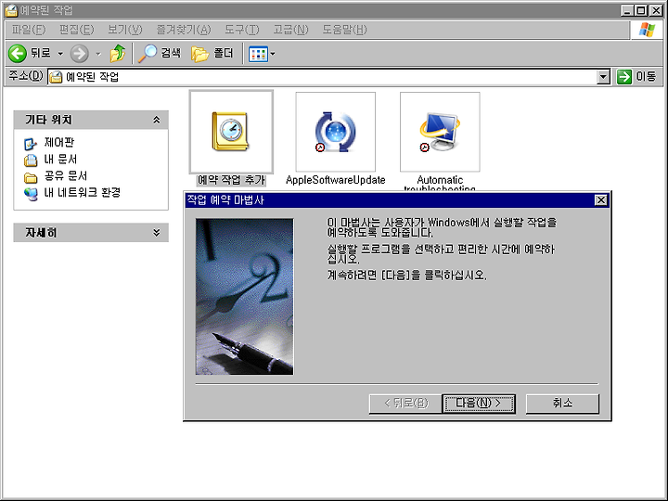The image size is (668, 501).
Task: Click the My Documents (내 문서) sidebar icon
Action: click(x=31, y=161)
